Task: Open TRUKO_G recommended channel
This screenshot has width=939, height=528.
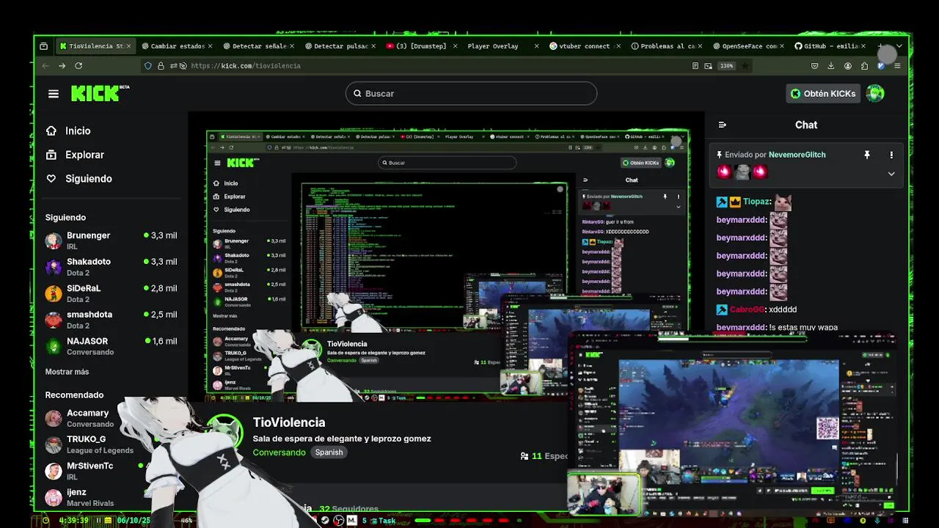Action: coord(87,444)
